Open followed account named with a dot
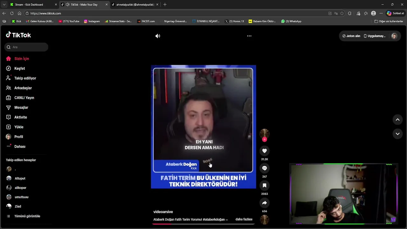Viewport: 407px width, 229px height. 11,169
